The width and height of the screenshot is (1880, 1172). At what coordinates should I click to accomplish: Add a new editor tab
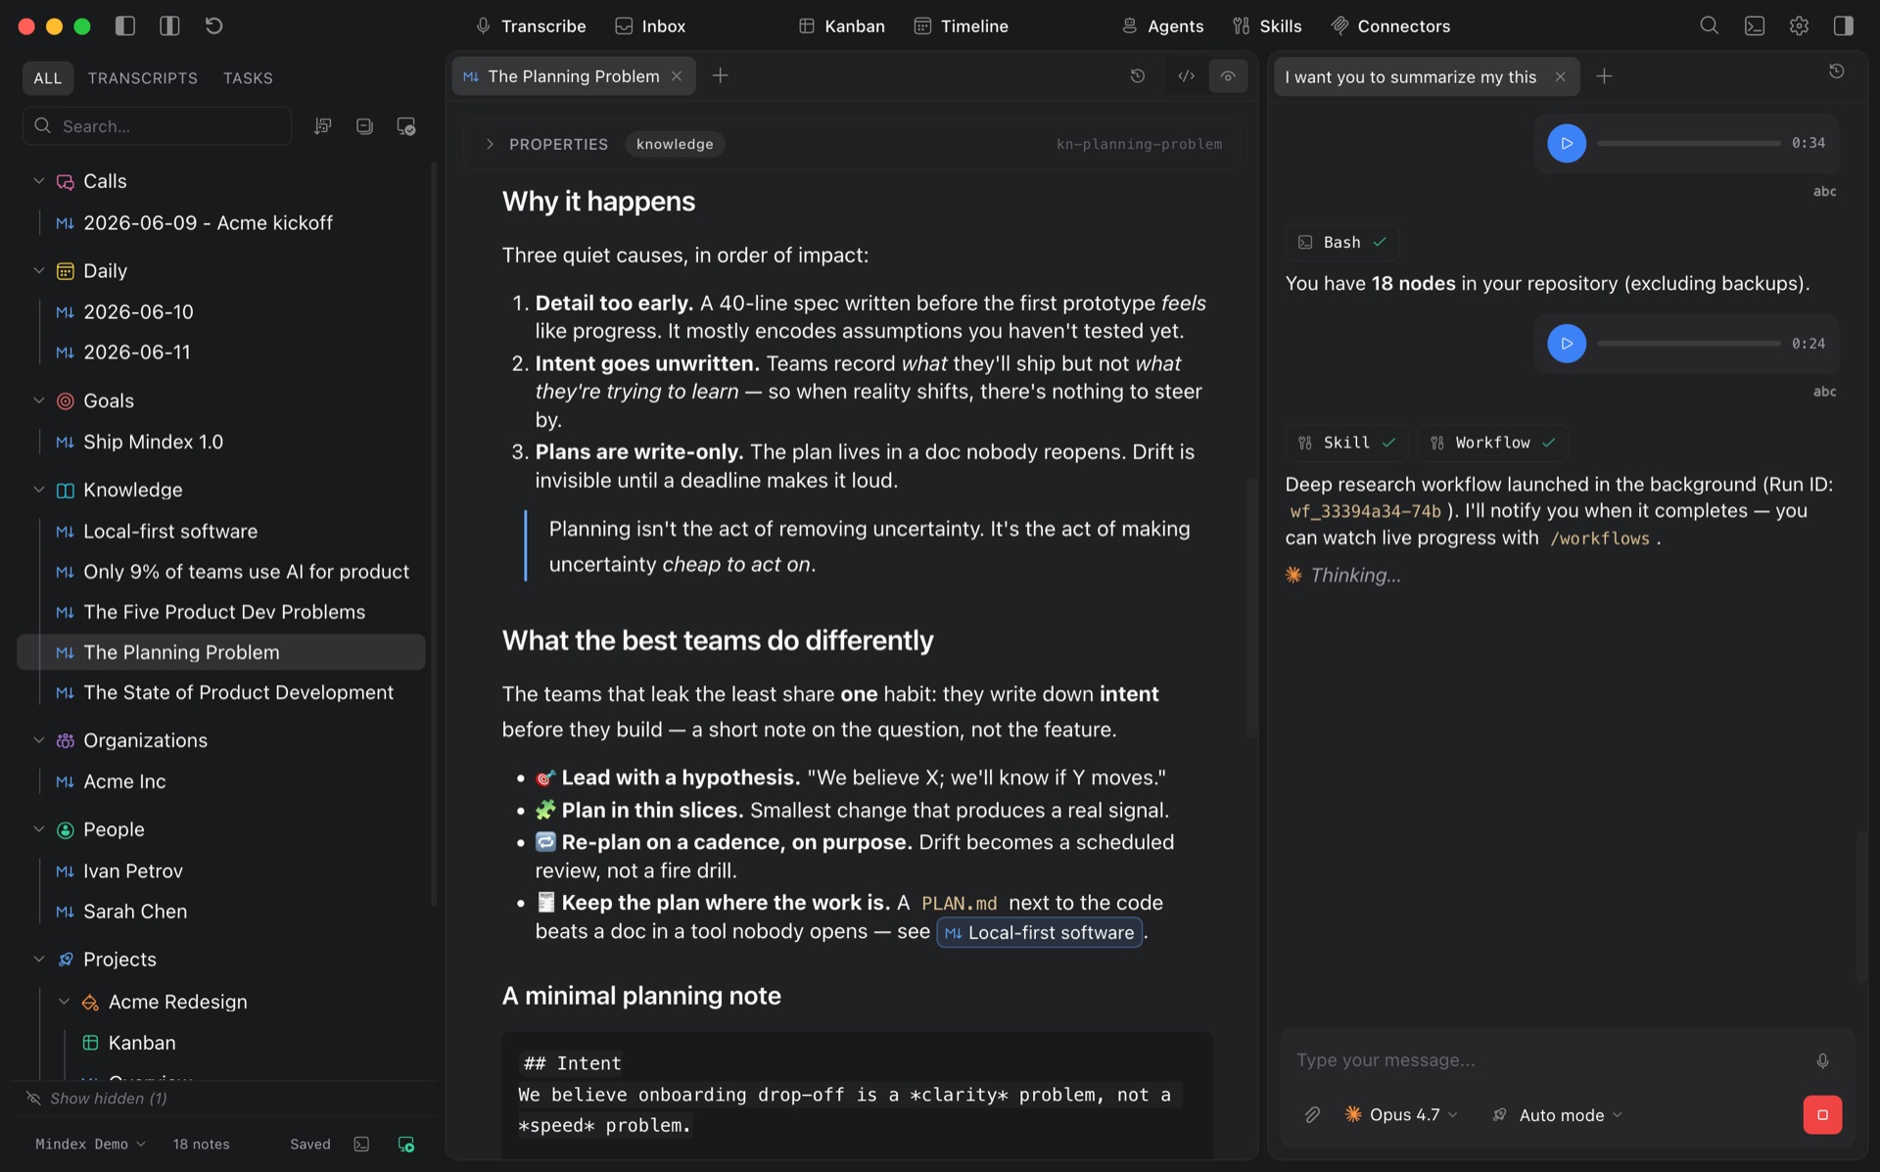click(x=721, y=76)
